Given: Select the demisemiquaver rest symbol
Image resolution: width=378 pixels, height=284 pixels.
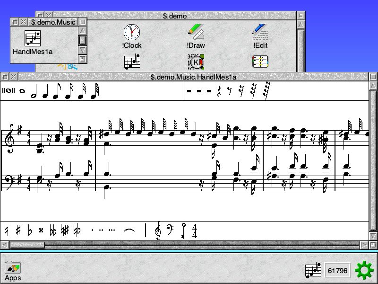Looking at the screenshot, I should (x=253, y=91).
